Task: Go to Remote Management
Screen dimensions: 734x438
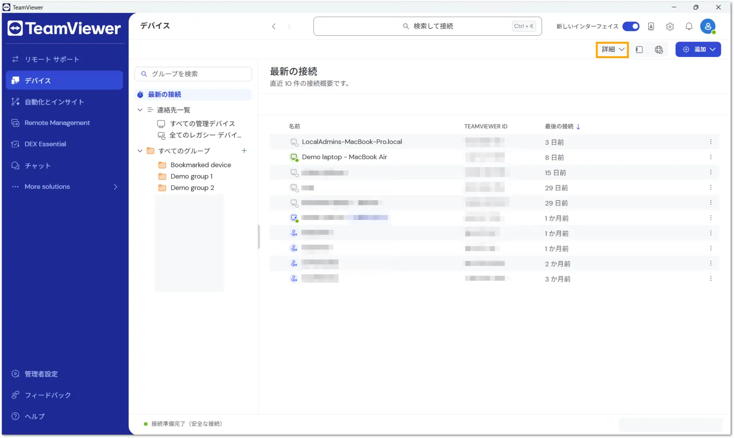Action: 64,123
